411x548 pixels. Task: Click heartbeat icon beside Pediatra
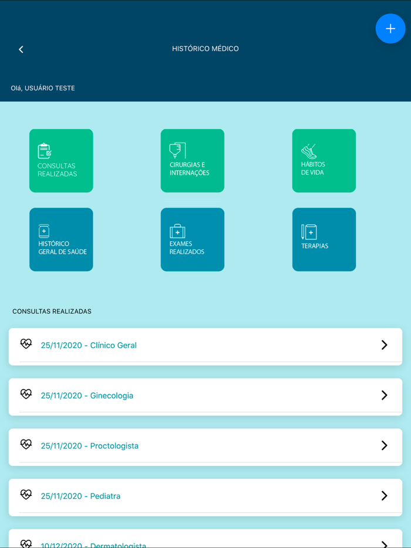click(x=26, y=495)
